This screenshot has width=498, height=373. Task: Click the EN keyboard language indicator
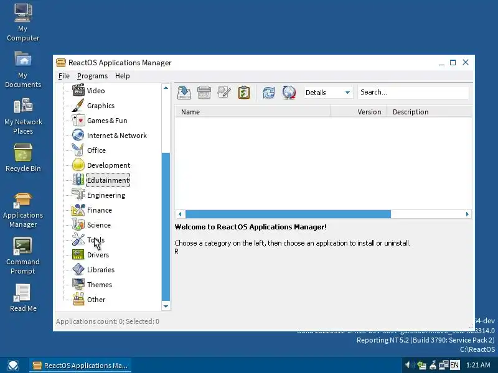pos(454,365)
